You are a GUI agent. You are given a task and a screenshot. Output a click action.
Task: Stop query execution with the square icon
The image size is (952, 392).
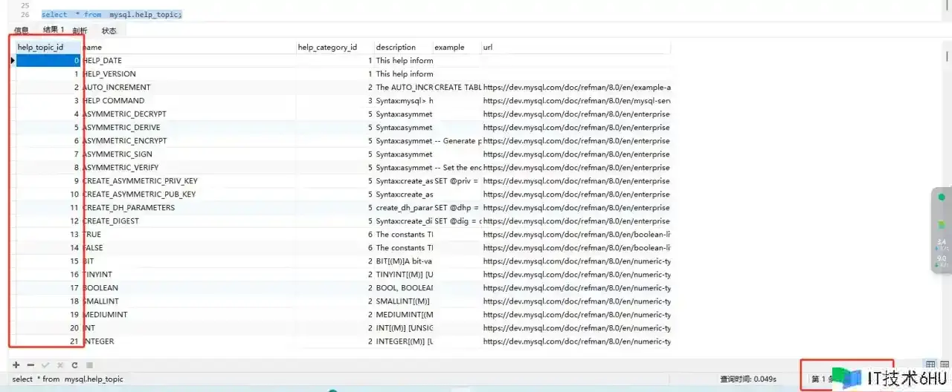click(x=89, y=365)
